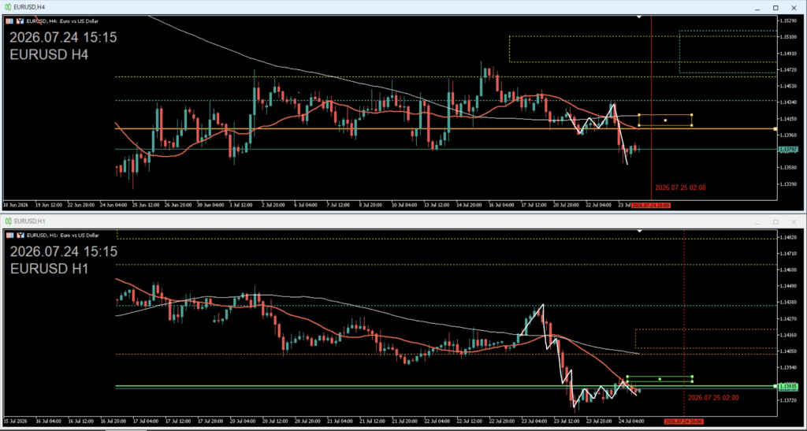The height and width of the screenshot is (431, 807).
Task: Open the EURUSD,H1 window system menu icon
Action: (8, 221)
